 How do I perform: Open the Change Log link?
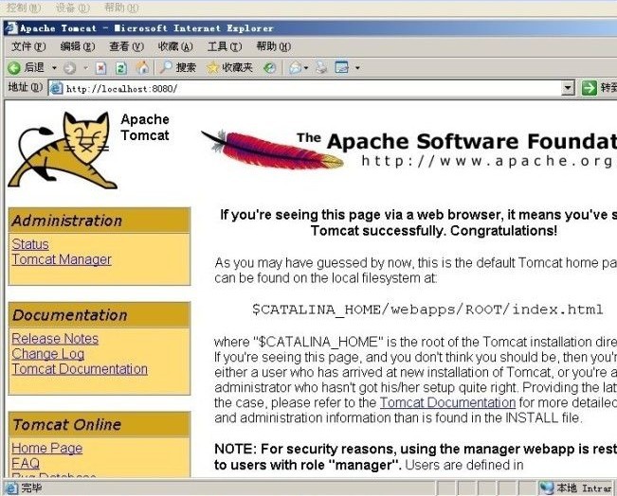[48, 354]
